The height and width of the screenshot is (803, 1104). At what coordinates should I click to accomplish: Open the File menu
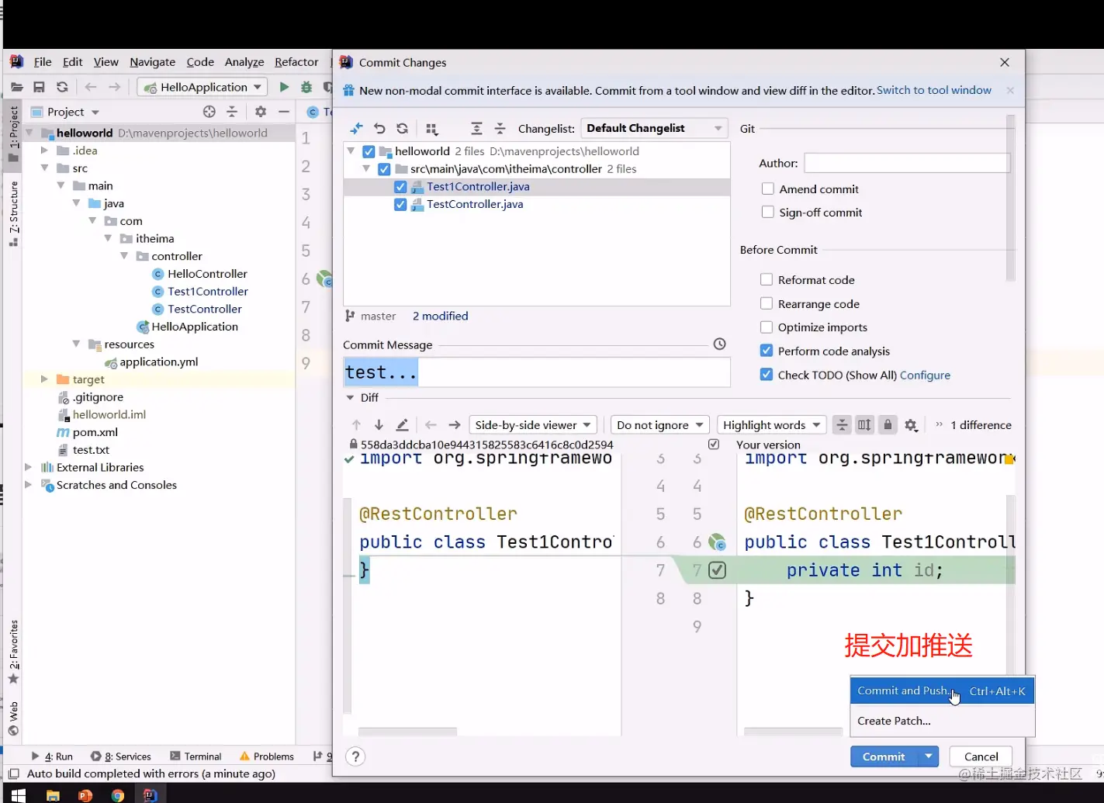click(43, 62)
